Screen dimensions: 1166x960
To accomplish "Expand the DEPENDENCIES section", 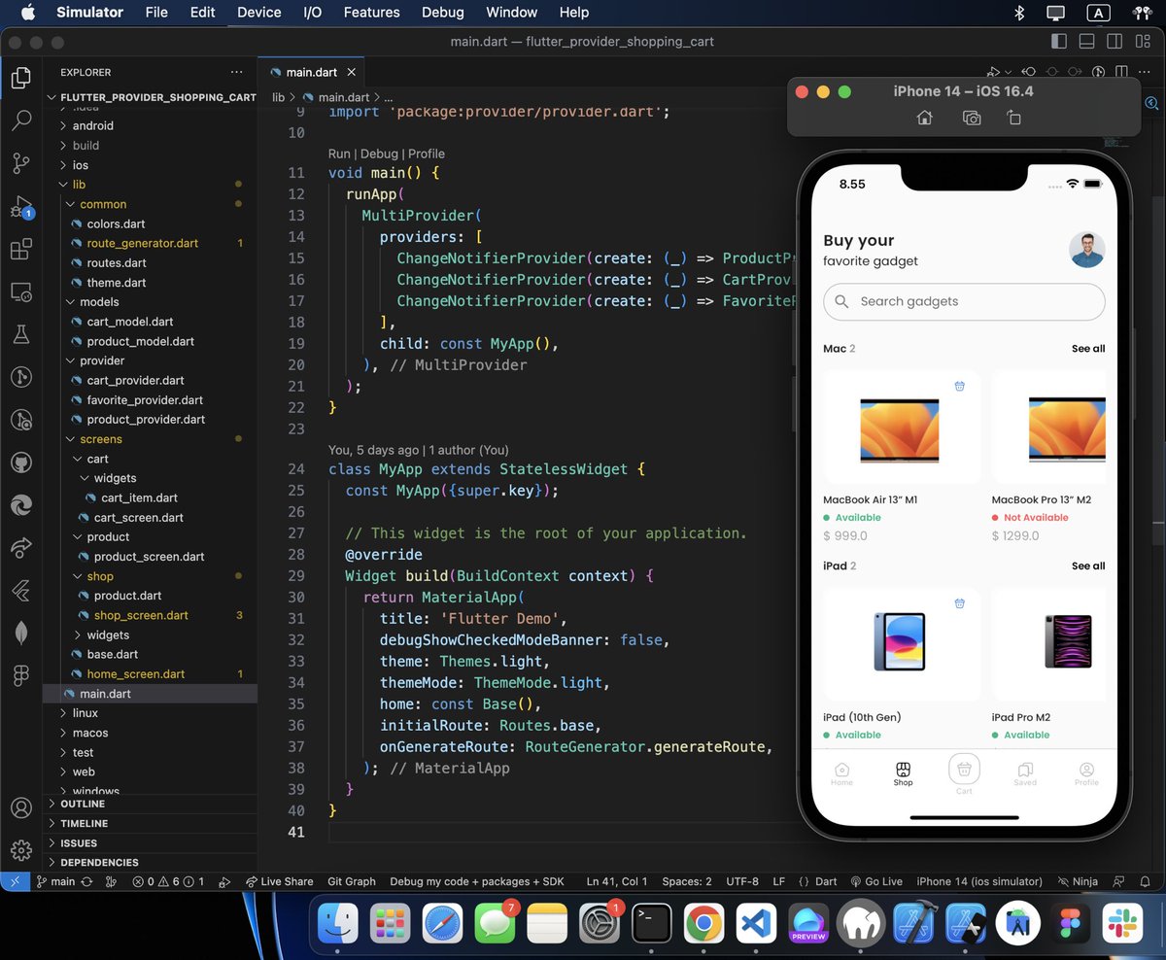I will point(99,862).
